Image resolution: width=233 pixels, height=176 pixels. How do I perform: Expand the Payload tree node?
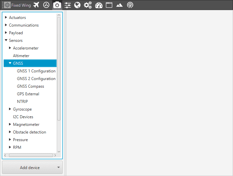click(6, 33)
